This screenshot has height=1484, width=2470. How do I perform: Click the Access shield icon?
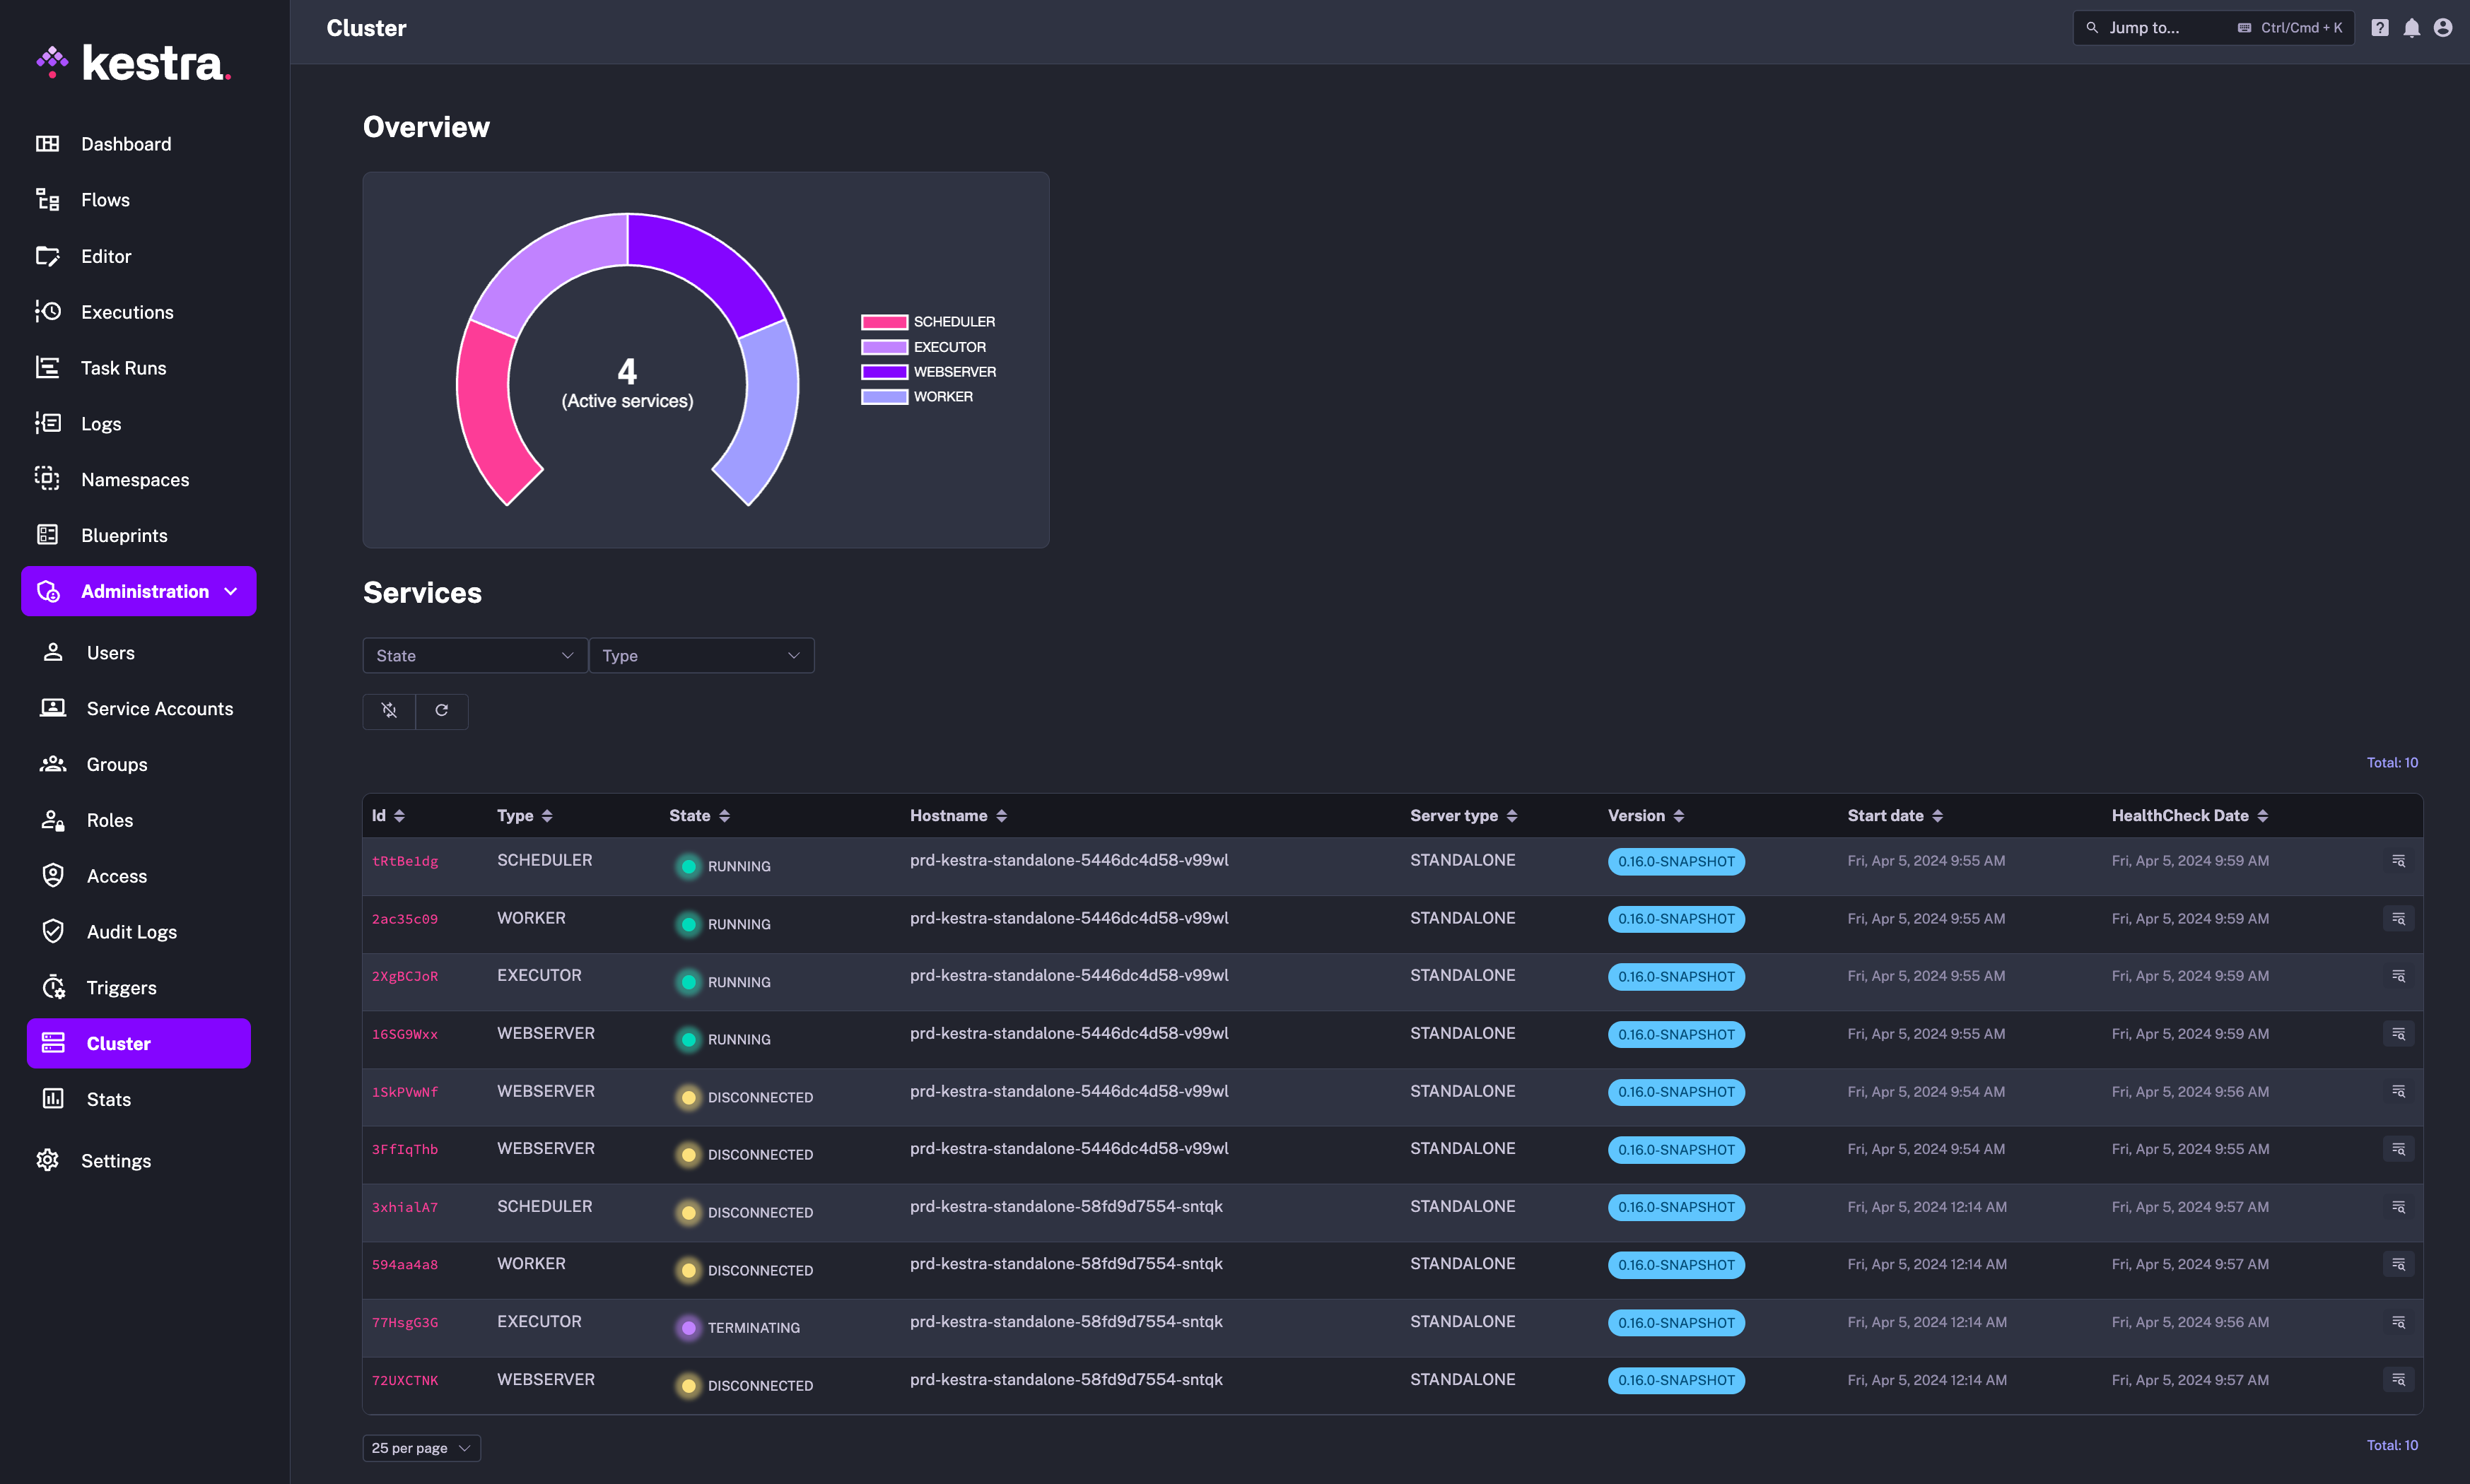pyautogui.click(x=53, y=876)
